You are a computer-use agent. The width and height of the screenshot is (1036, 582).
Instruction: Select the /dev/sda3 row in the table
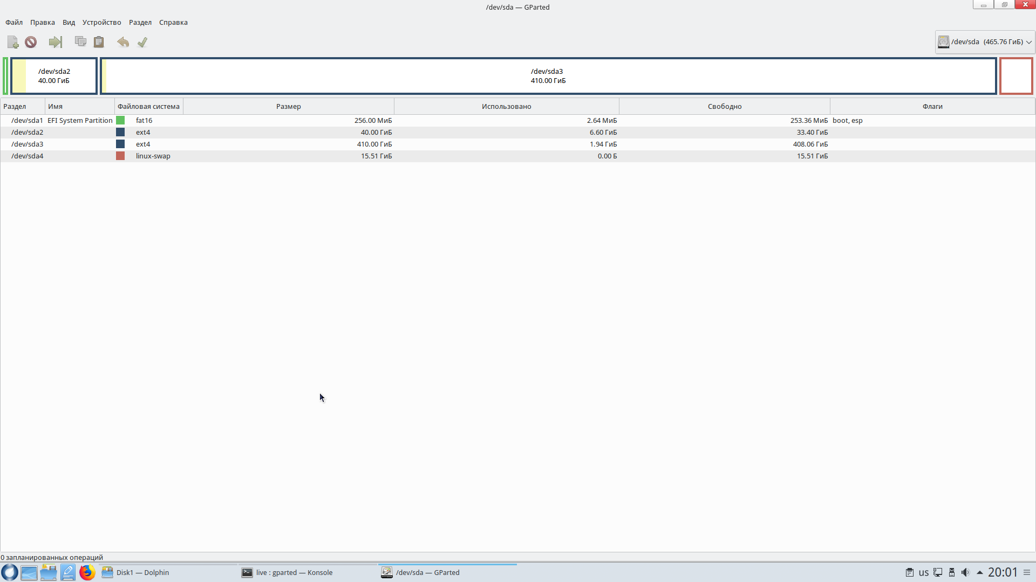[518, 144]
